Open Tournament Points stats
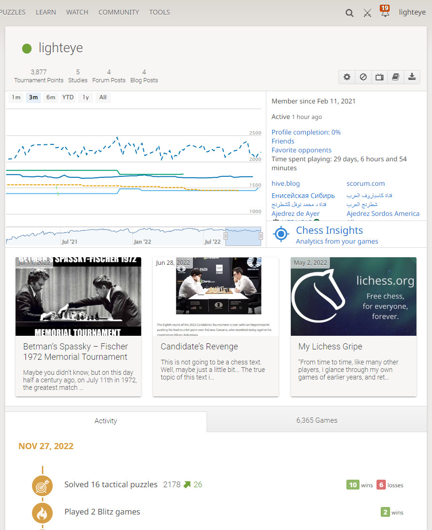The image size is (432, 530). [39, 76]
